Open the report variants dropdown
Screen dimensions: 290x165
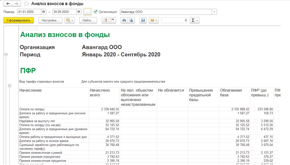pos(69,20)
